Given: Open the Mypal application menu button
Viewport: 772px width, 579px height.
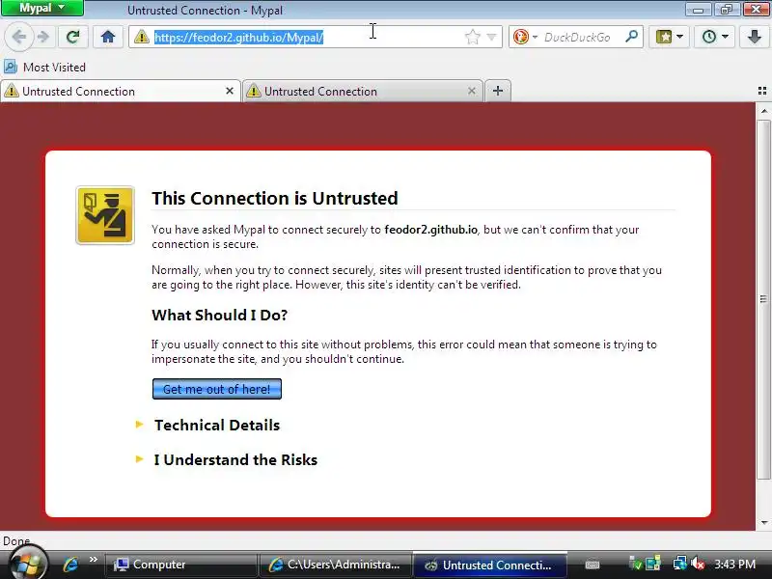Looking at the screenshot, I should (x=41, y=8).
